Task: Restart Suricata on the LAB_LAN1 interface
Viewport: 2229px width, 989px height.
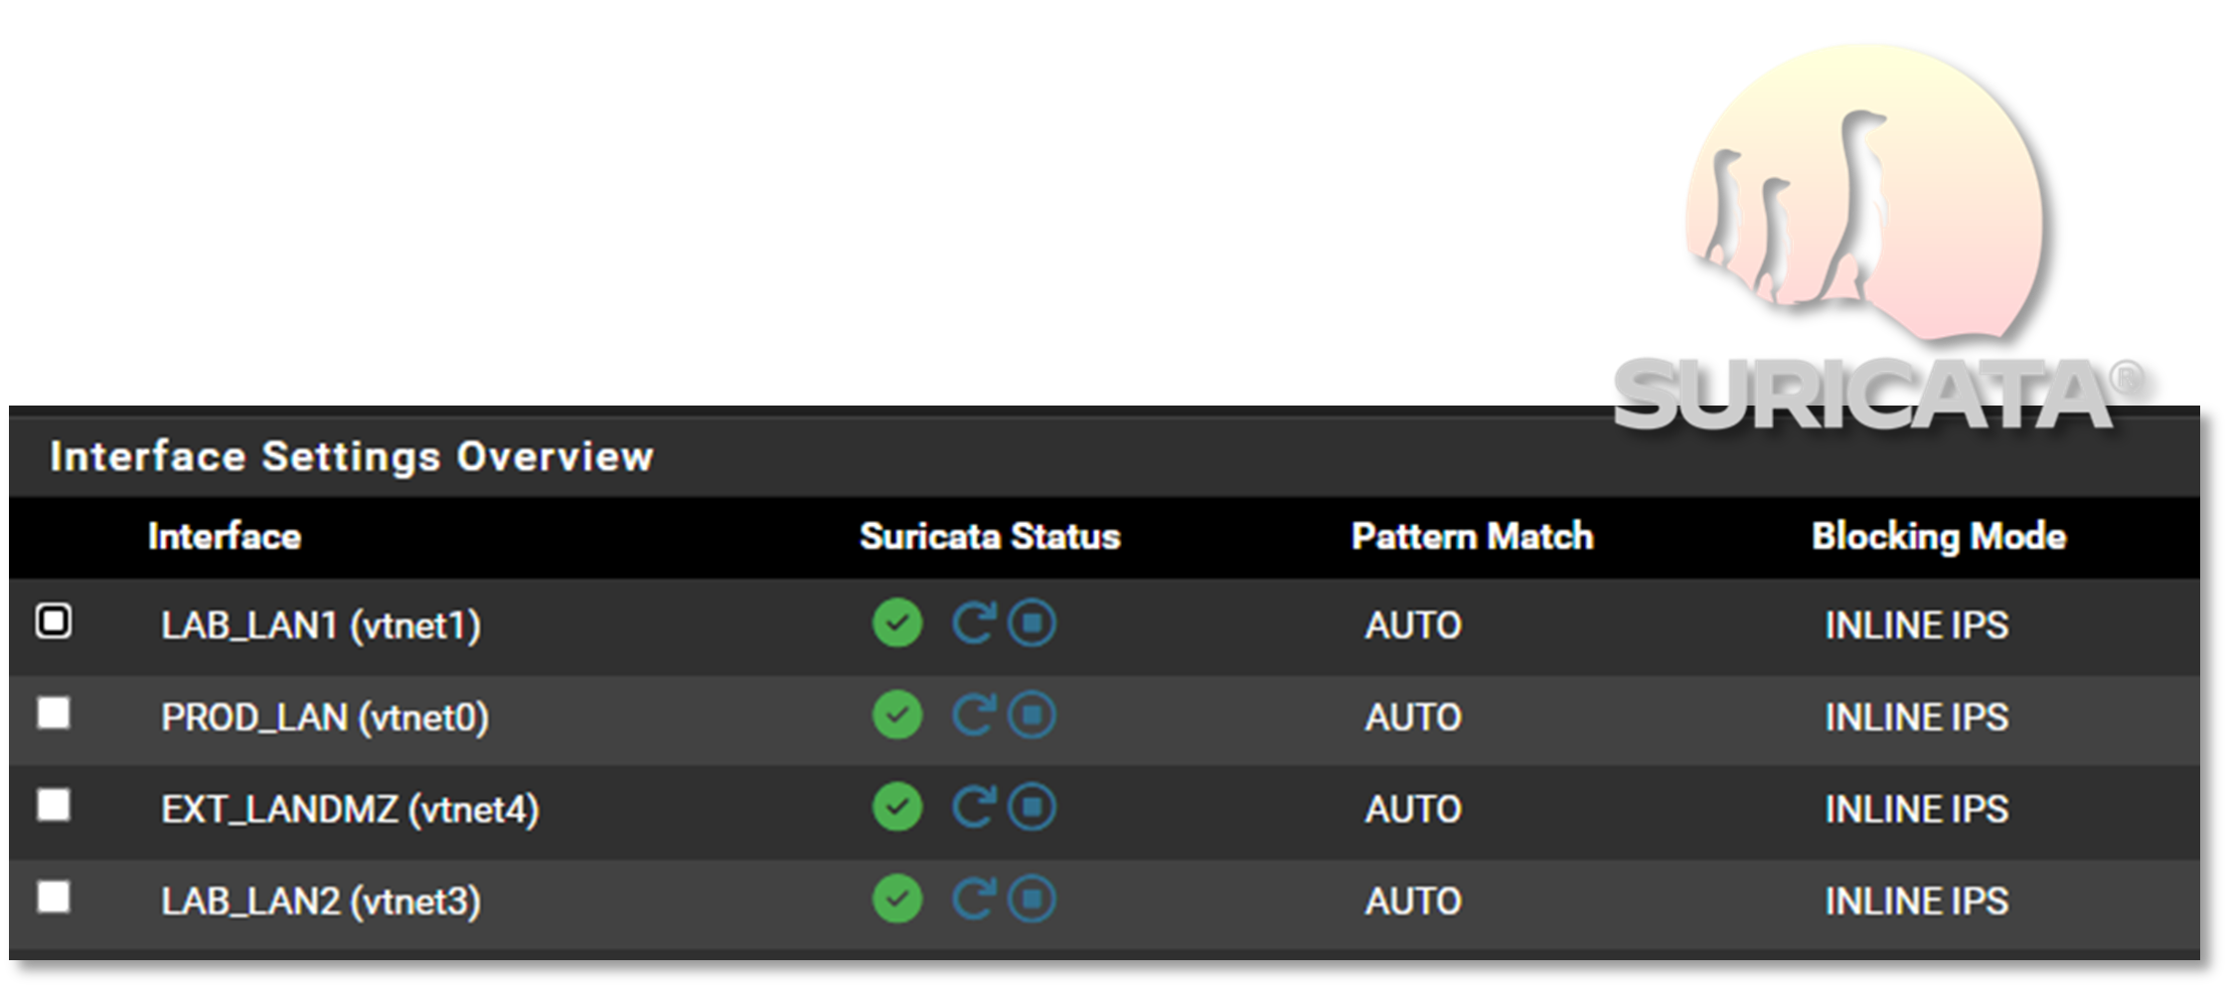Action: pyautogui.click(x=973, y=624)
